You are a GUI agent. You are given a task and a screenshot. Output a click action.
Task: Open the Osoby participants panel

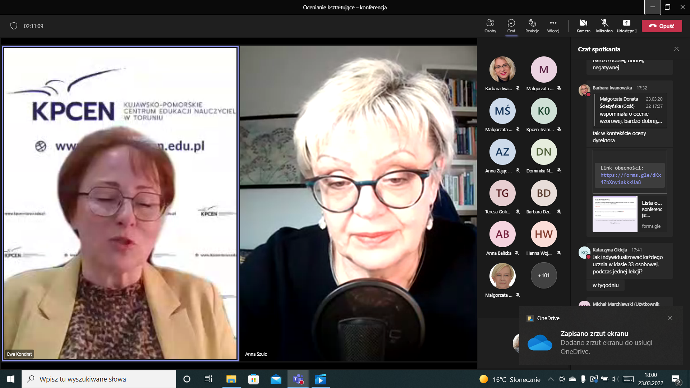click(490, 26)
